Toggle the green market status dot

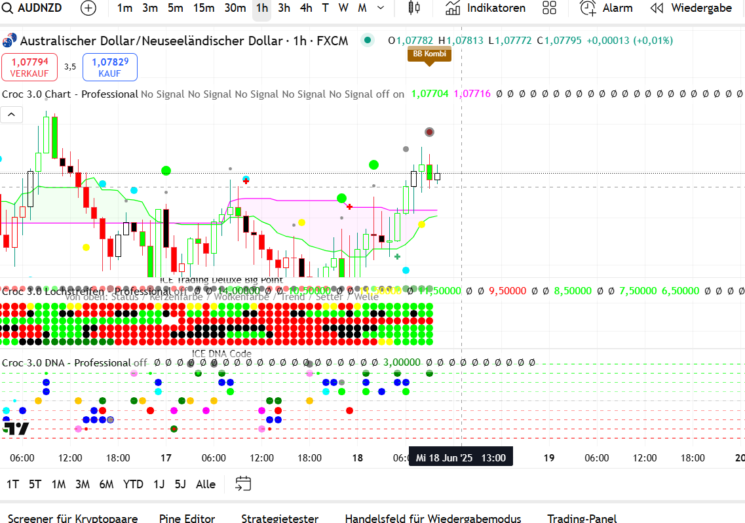coord(368,40)
